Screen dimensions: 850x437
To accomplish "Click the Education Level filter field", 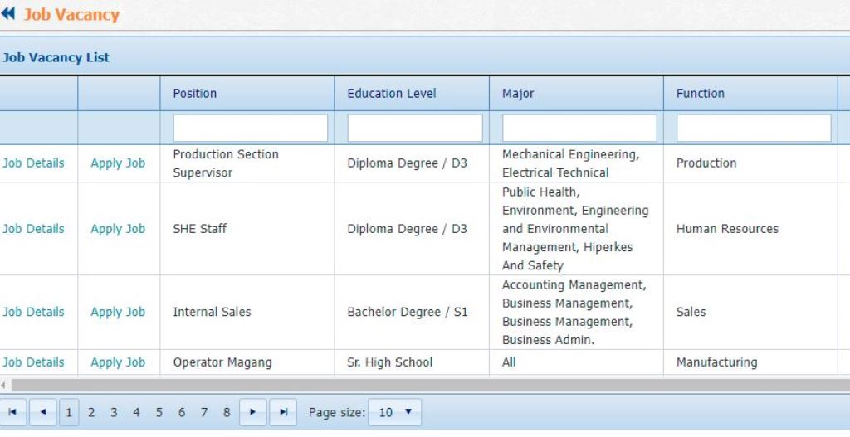I will click(414, 128).
